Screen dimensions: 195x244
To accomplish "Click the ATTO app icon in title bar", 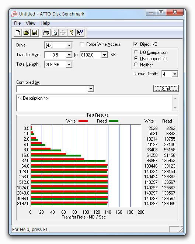I will click(x=14, y=14).
